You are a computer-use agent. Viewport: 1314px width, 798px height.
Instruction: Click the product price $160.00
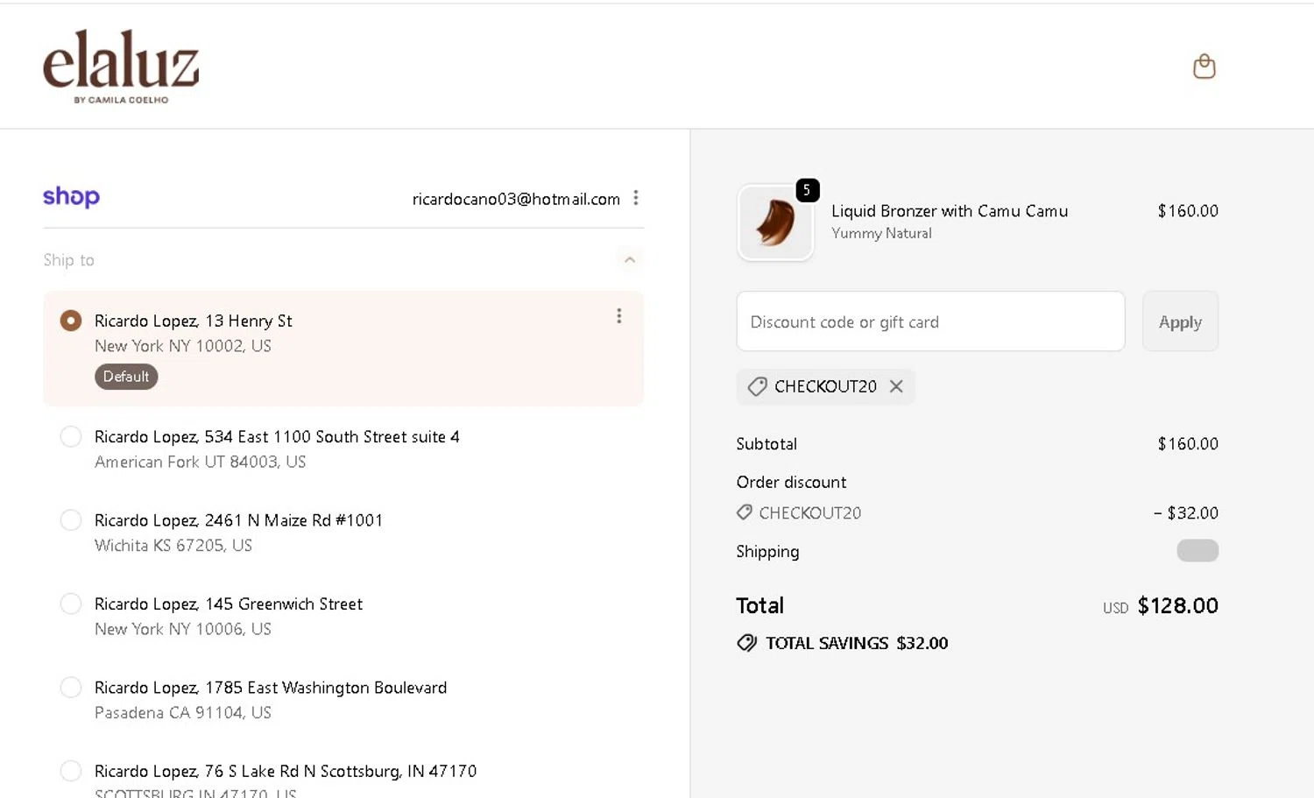1188,211
